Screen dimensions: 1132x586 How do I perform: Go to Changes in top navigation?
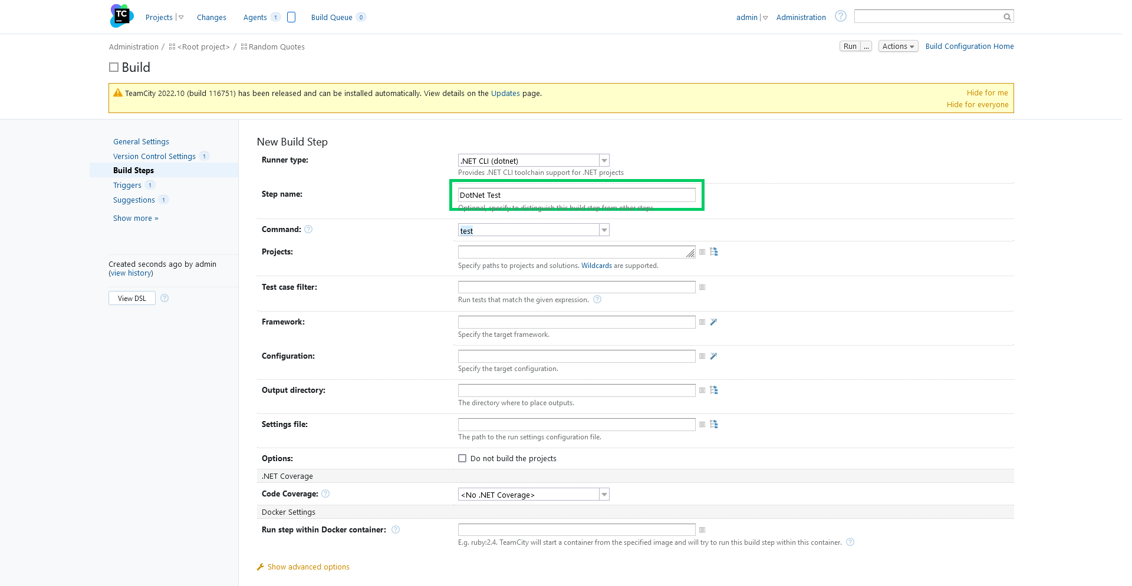(212, 18)
